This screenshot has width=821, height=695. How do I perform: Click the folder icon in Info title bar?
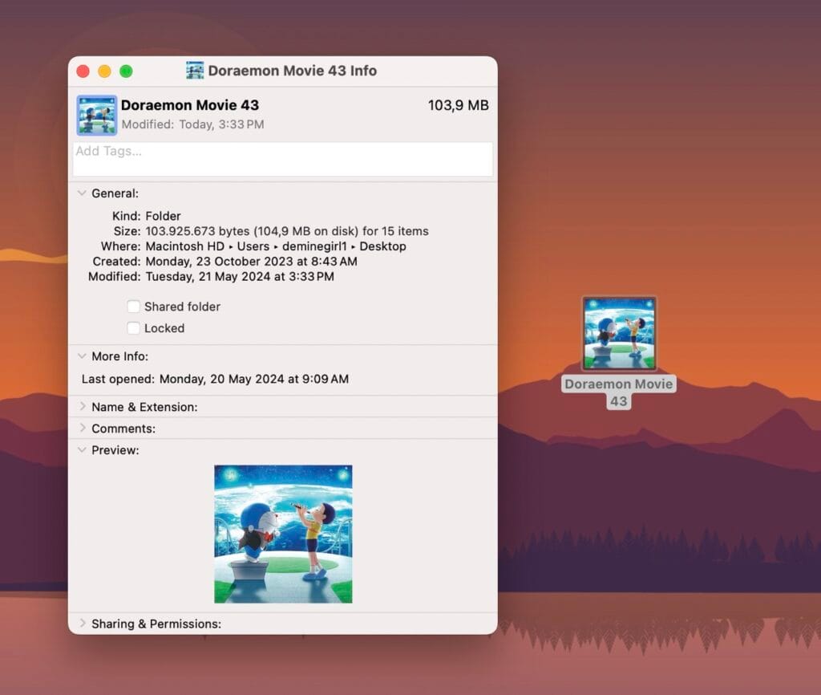pyautogui.click(x=195, y=71)
